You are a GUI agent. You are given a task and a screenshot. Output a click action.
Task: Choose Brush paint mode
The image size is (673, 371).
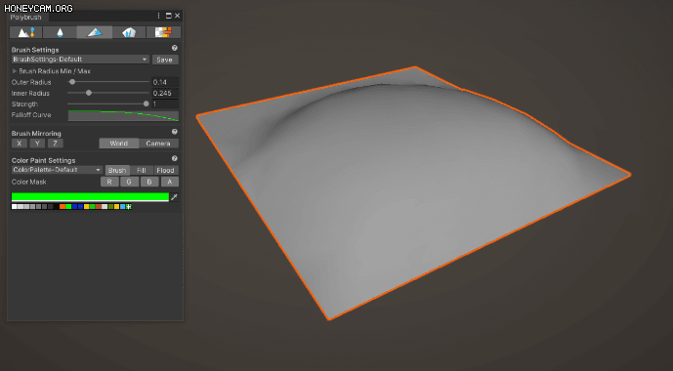(117, 170)
